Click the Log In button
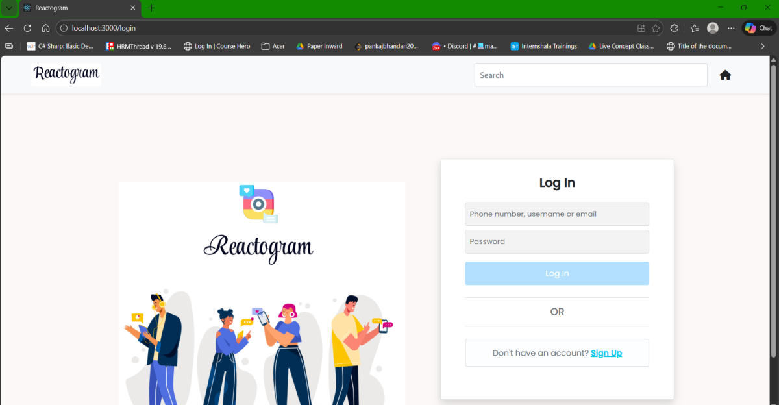Viewport: 779px width, 405px height. click(x=556, y=273)
